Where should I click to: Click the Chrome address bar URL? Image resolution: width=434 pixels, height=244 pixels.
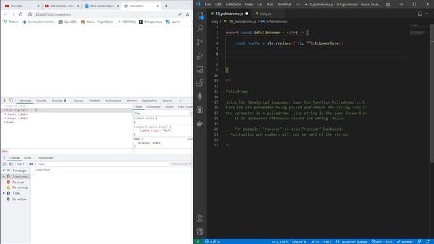pyautogui.click(x=53, y=14)
